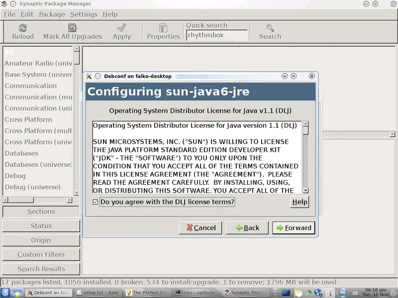Image resolution: width=398 pixels, height=298 pixels.
Task: Click the blue desktop icon in system tray
Action: point(286,293)
